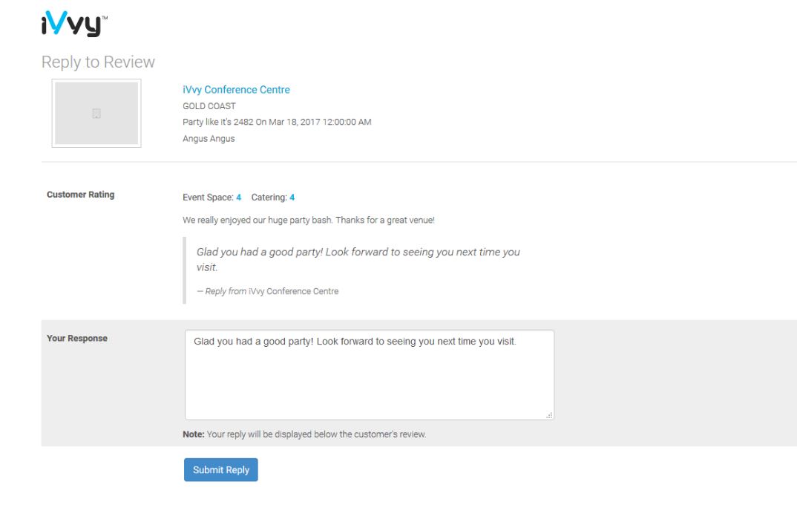Click the Angus Angus reviewer name
Image resolution: width=797 pixels, height=505 pixels.
point(209,138)
